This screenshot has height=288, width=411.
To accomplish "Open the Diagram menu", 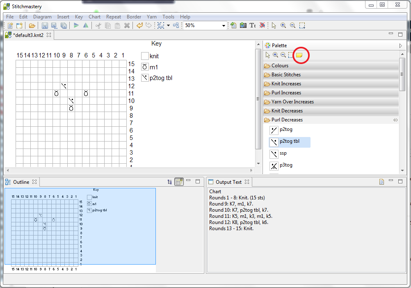I will coord(42,17).
